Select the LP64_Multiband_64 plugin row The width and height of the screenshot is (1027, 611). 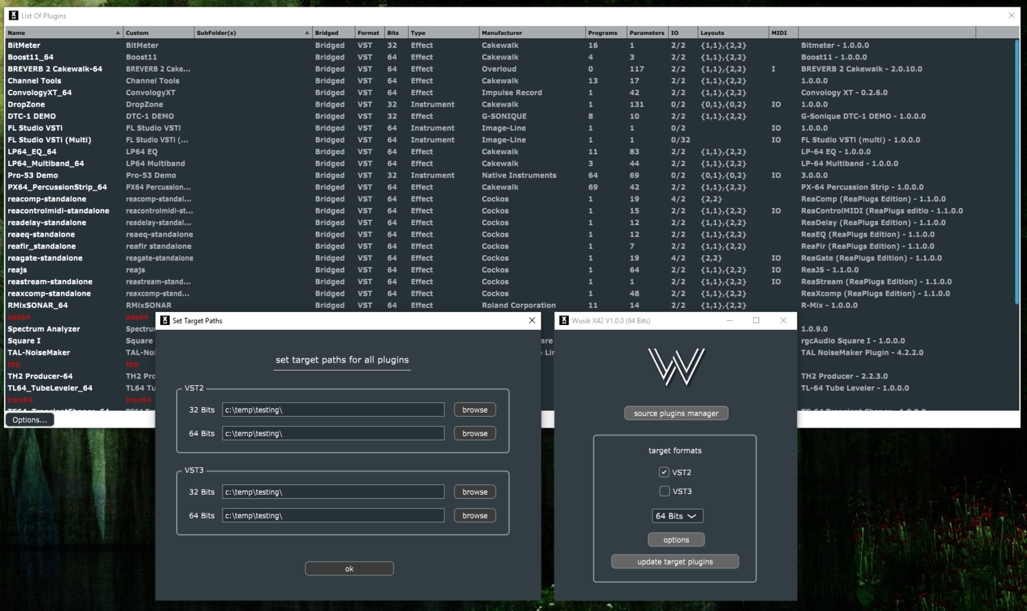(x=510, y=164)
